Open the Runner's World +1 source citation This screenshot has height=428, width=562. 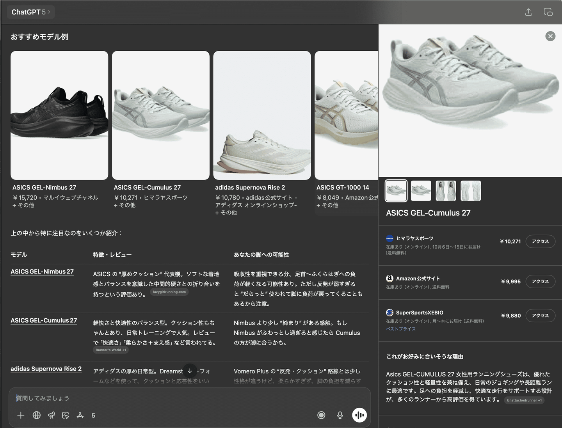click(111, 350)
